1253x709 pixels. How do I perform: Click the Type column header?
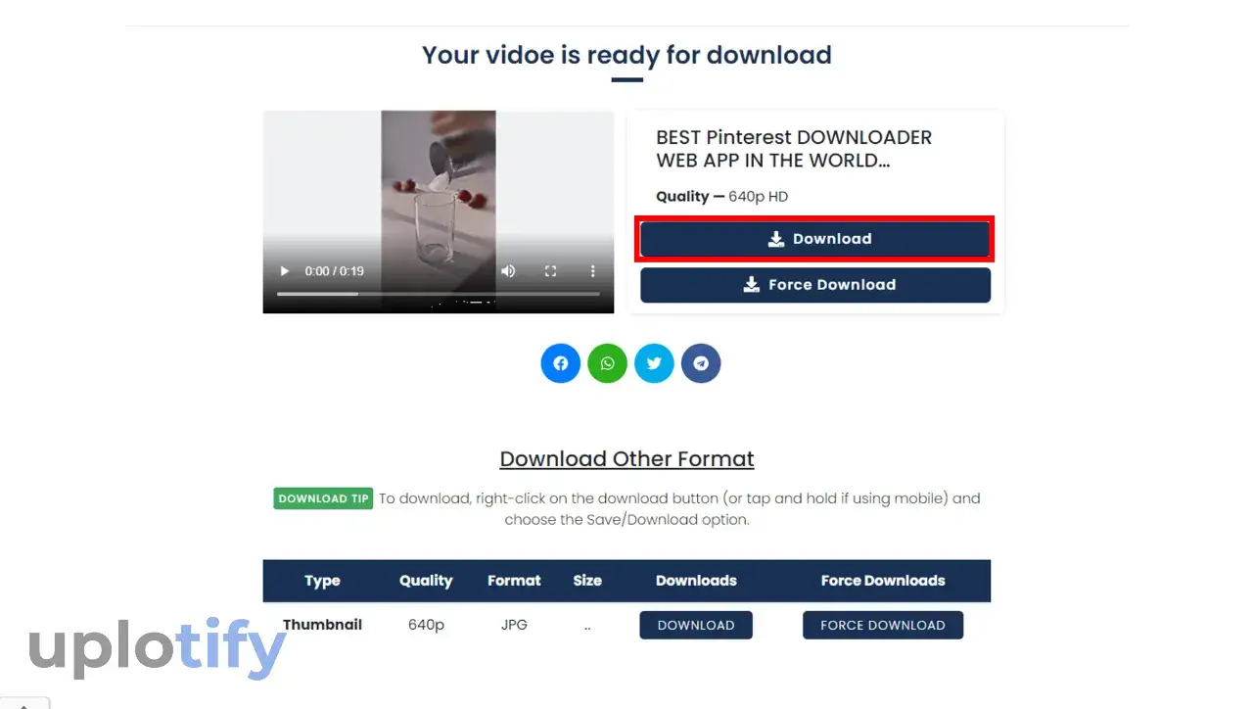click(x=322, y=581)
